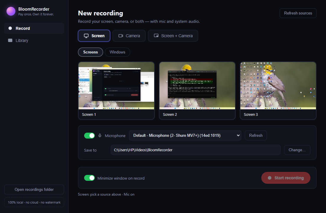Click the 'New recording' heading
326x213 pixels.
pos(100,13)
